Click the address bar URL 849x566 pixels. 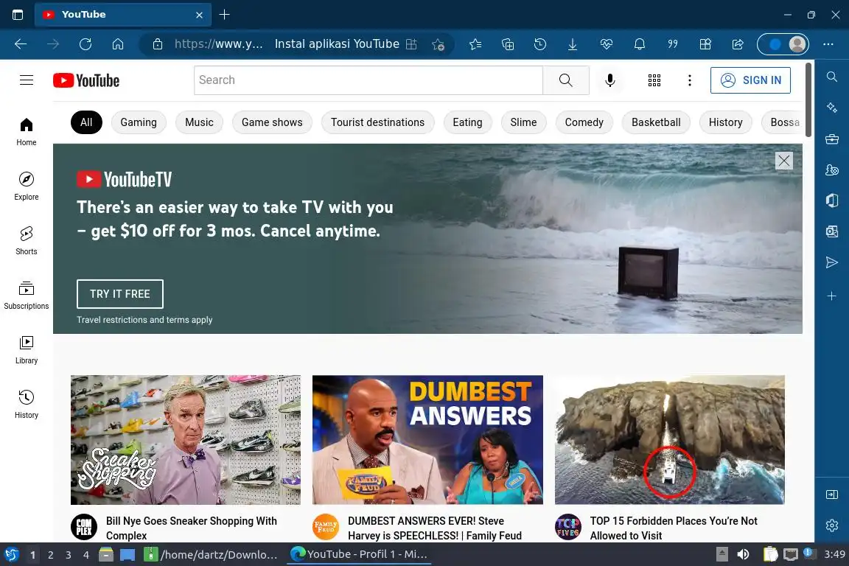tap(218, 44)
